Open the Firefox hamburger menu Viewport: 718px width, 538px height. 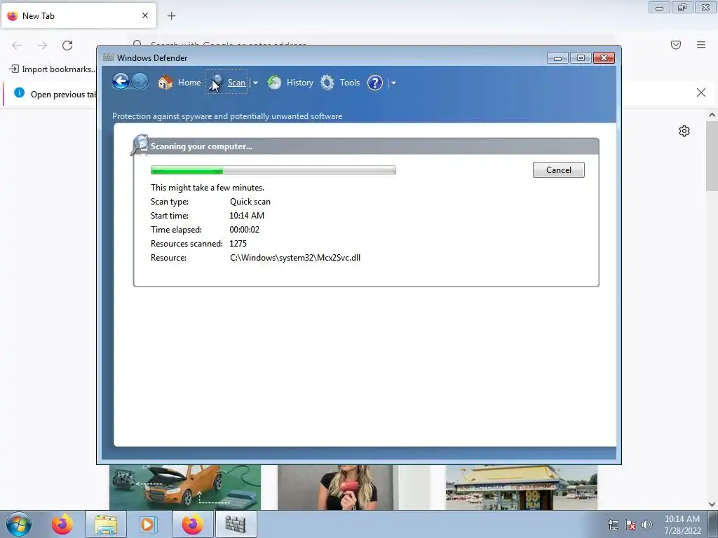pyautogui.click(x=701, y=45)
